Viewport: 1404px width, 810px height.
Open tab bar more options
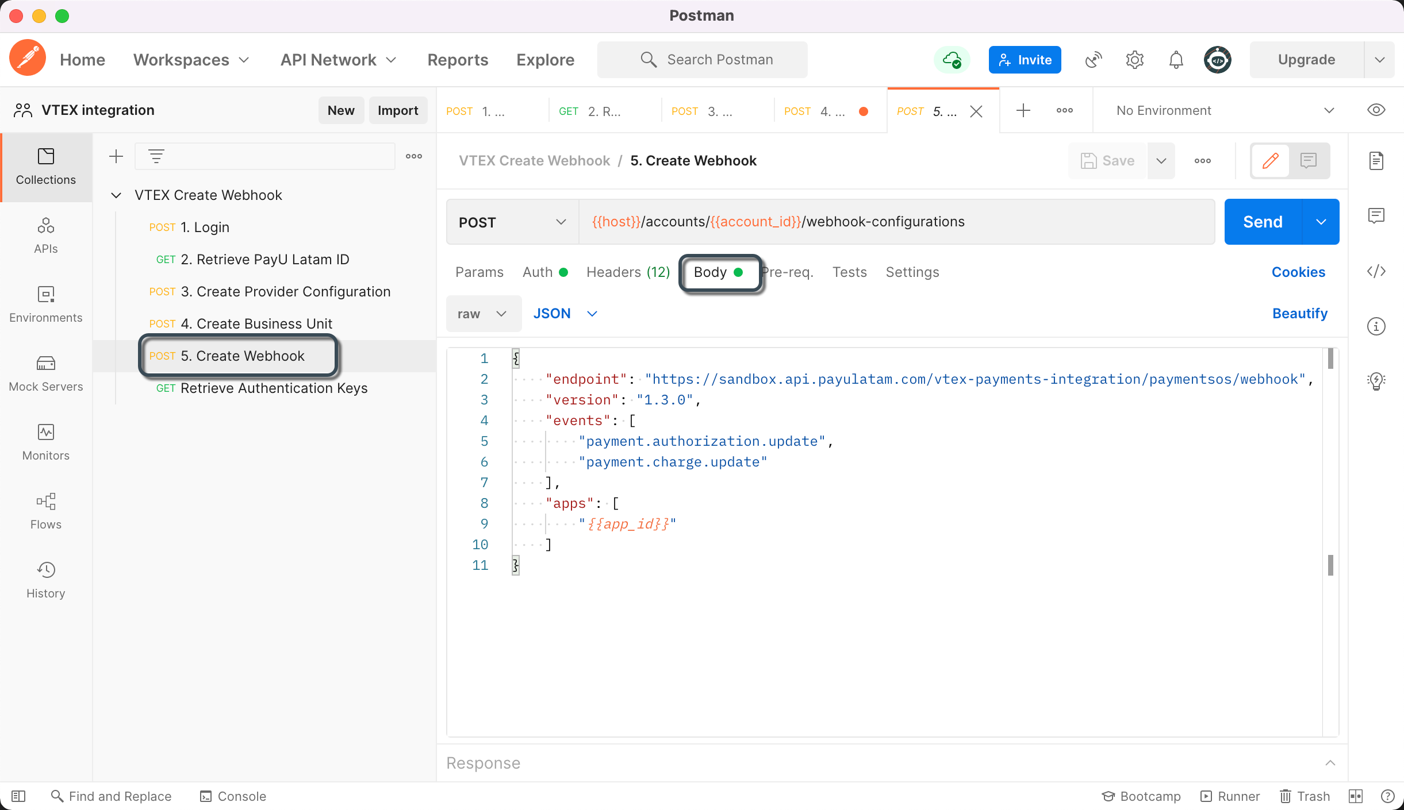[x=1065, y=110]
